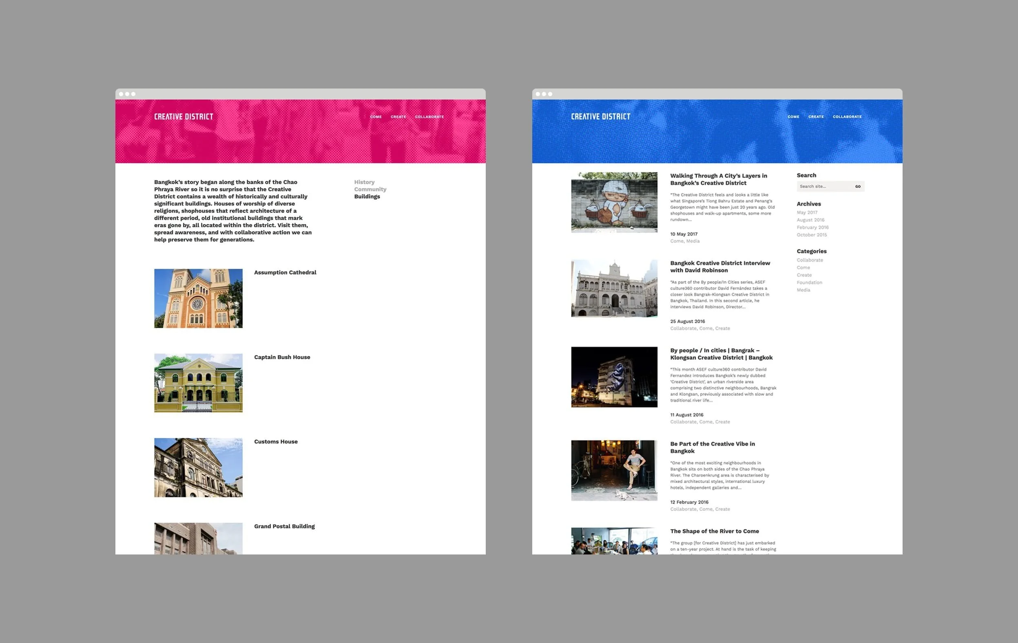
Task: Click the Customs House building image
Action: pos(198,468)
